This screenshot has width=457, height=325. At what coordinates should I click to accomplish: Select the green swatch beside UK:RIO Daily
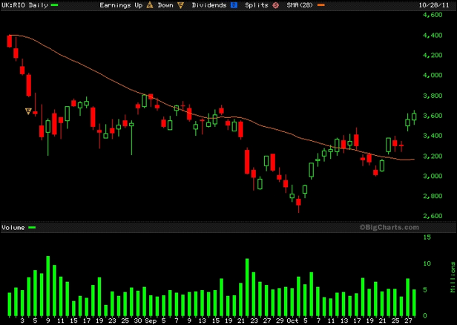pos(54,5)
